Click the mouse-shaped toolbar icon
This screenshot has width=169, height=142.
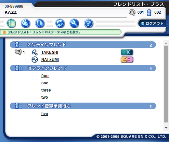pyautogui.click(x=25, y=23)
